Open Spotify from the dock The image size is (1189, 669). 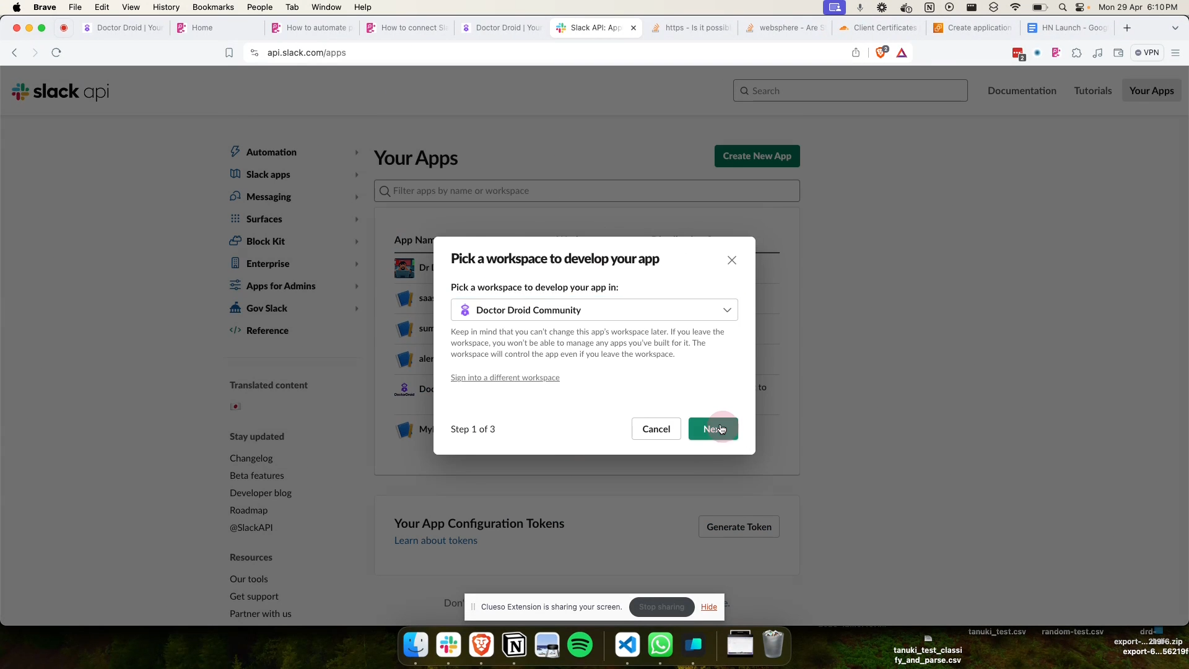point(580,645)
